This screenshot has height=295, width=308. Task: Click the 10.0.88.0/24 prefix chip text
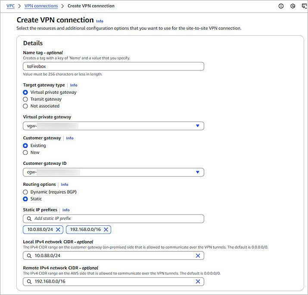click(x=40, y=230)
